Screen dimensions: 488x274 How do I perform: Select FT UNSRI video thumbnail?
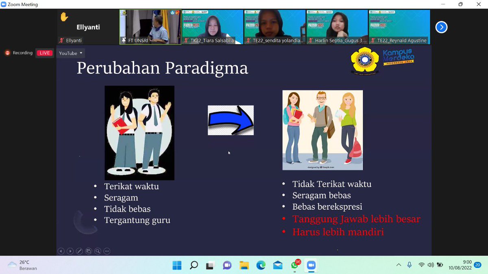click(150, 27)
